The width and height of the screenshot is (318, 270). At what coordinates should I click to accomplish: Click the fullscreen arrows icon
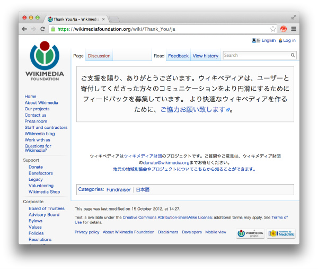[x=294, y=18]
